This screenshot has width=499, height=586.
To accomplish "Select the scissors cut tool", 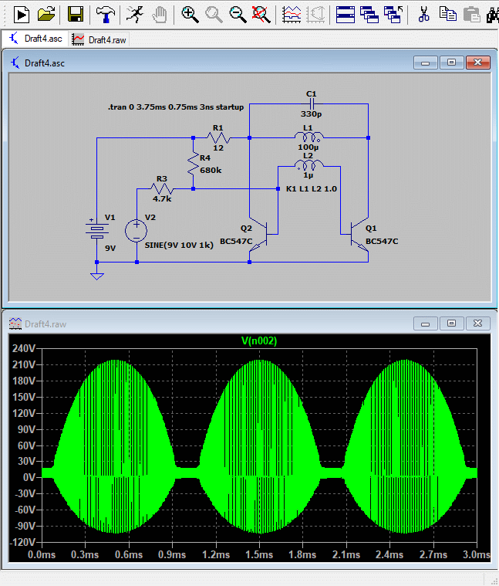I will click(x=423, y=15).
